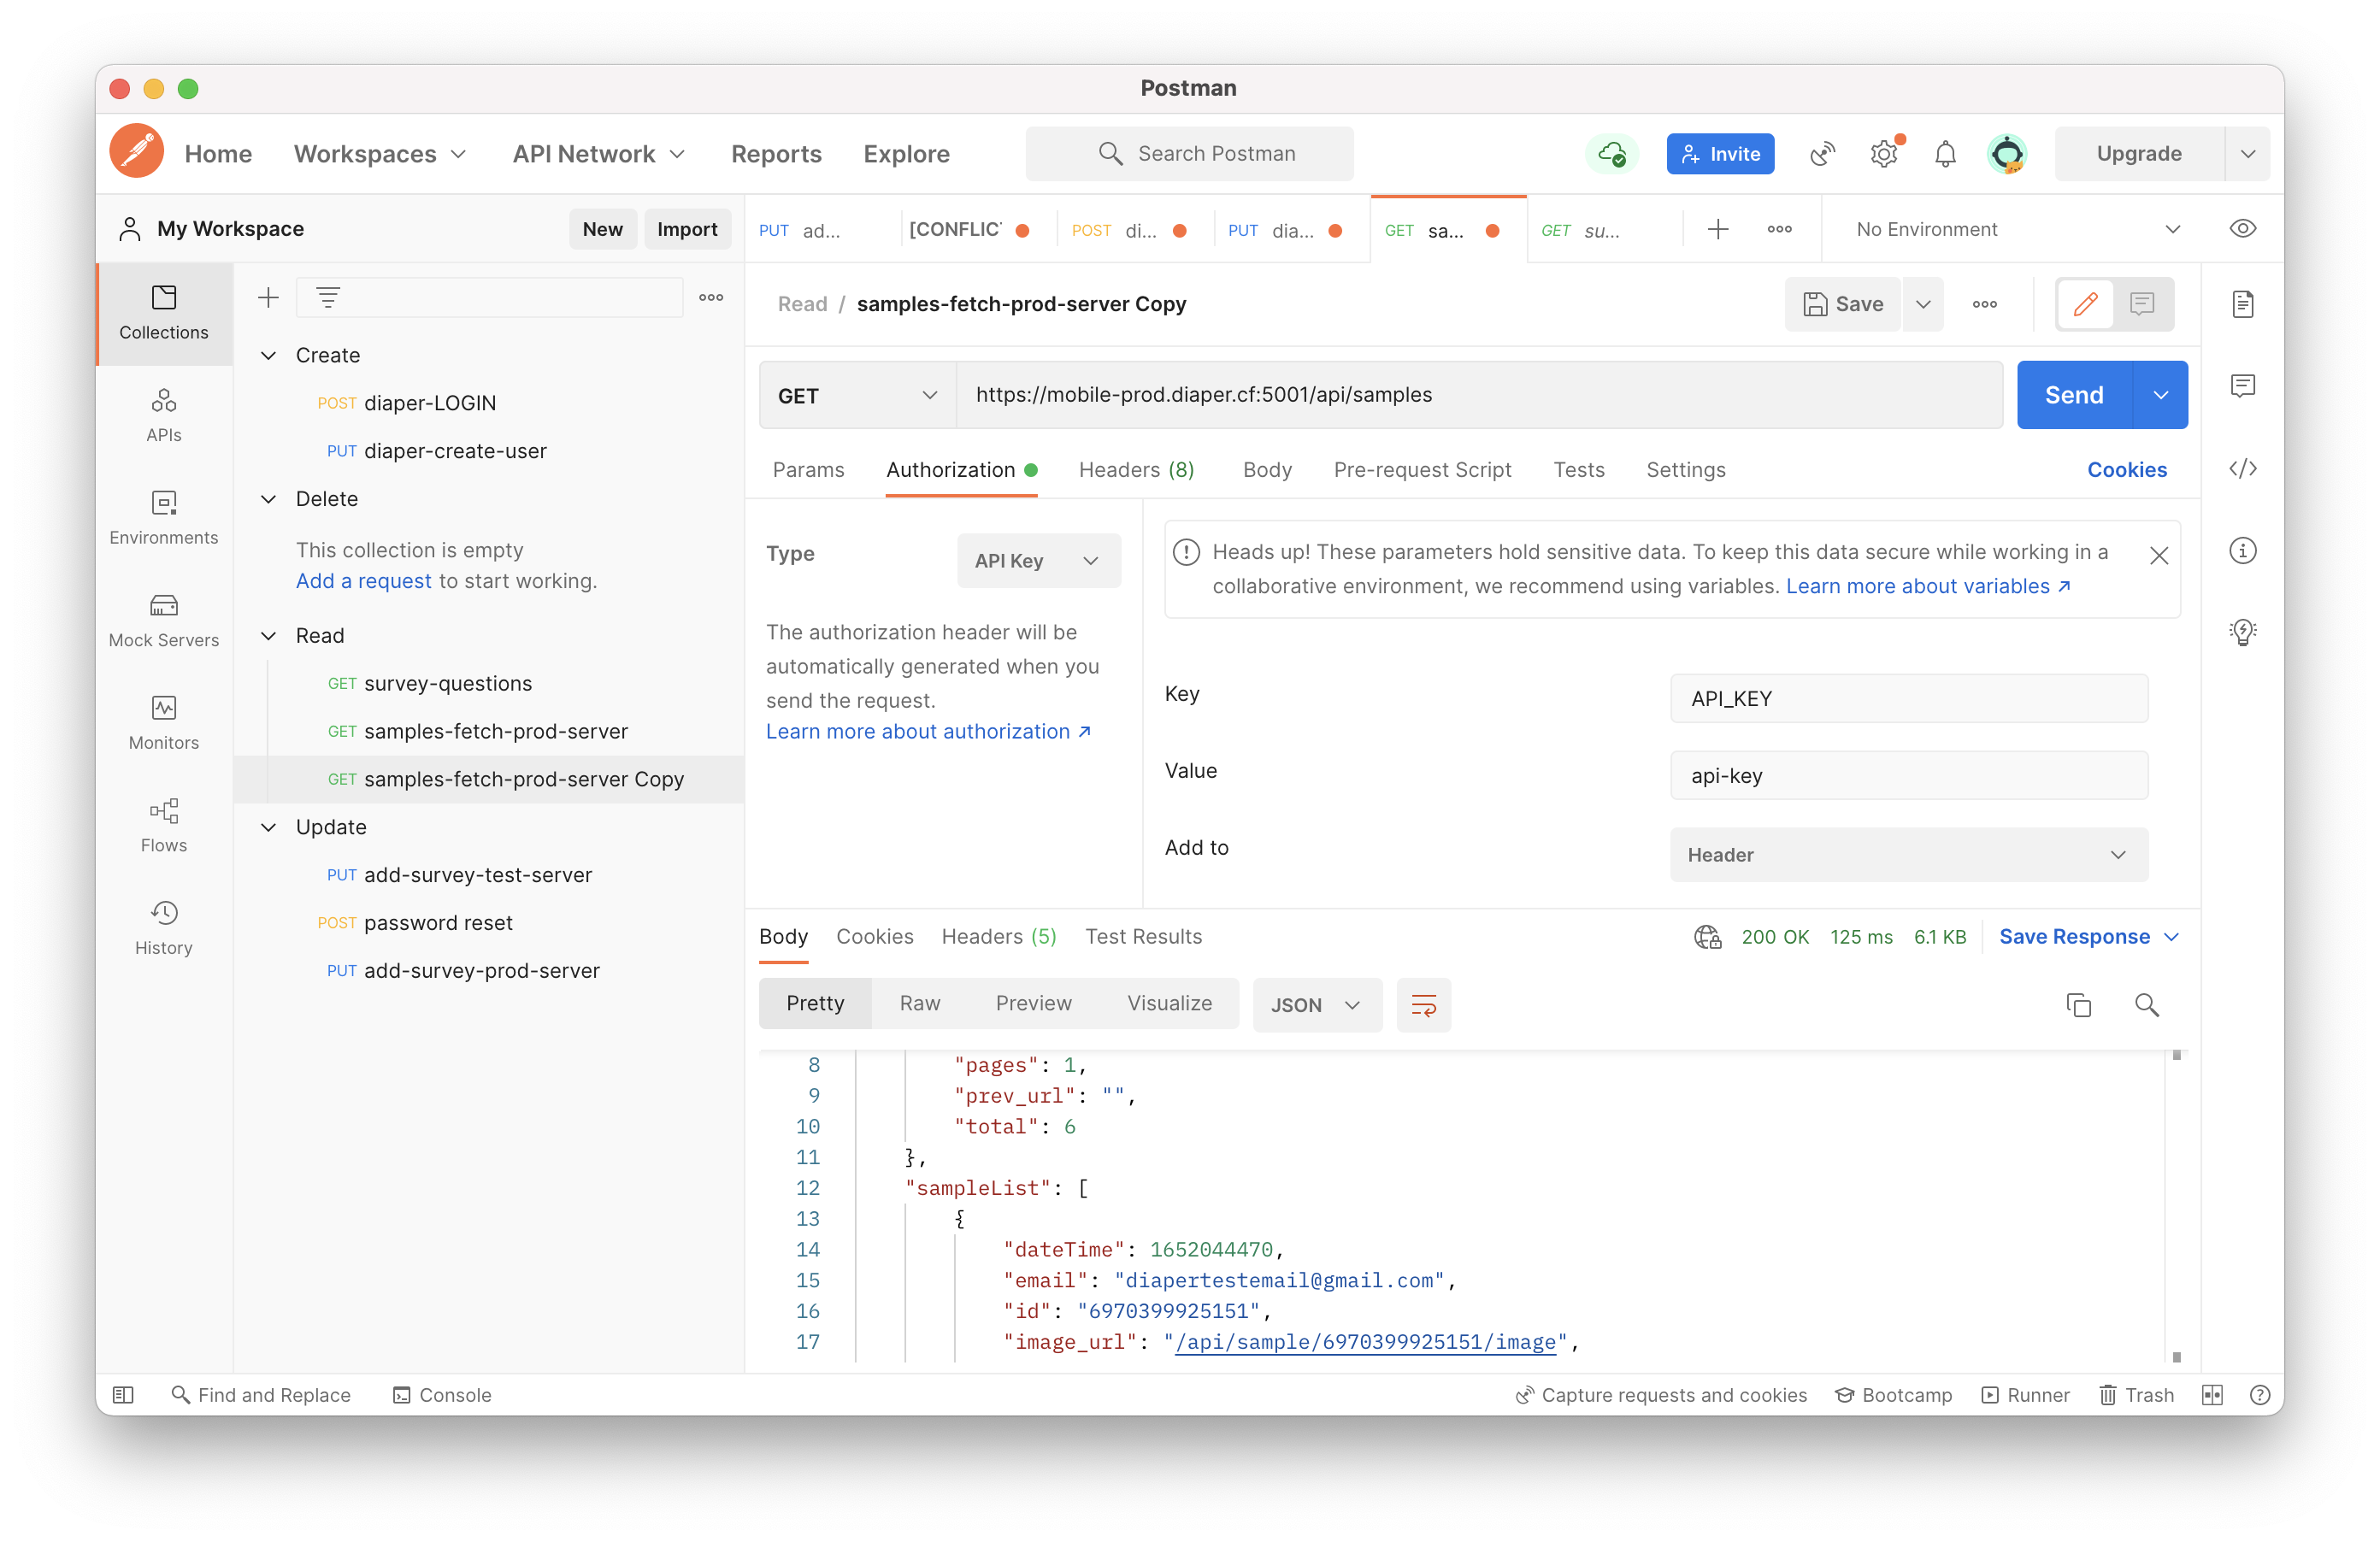Image resolution: width=2380 pixels, height=1542 pixels.
Task: Open the JSON response format dropdown
Action: coord(1316,1005)
